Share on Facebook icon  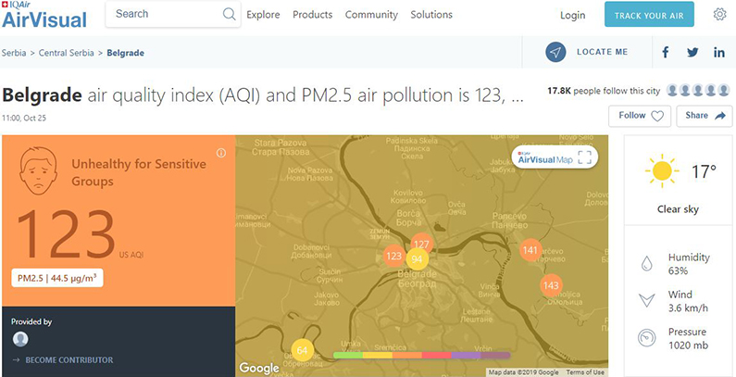(x=665, y=53)
